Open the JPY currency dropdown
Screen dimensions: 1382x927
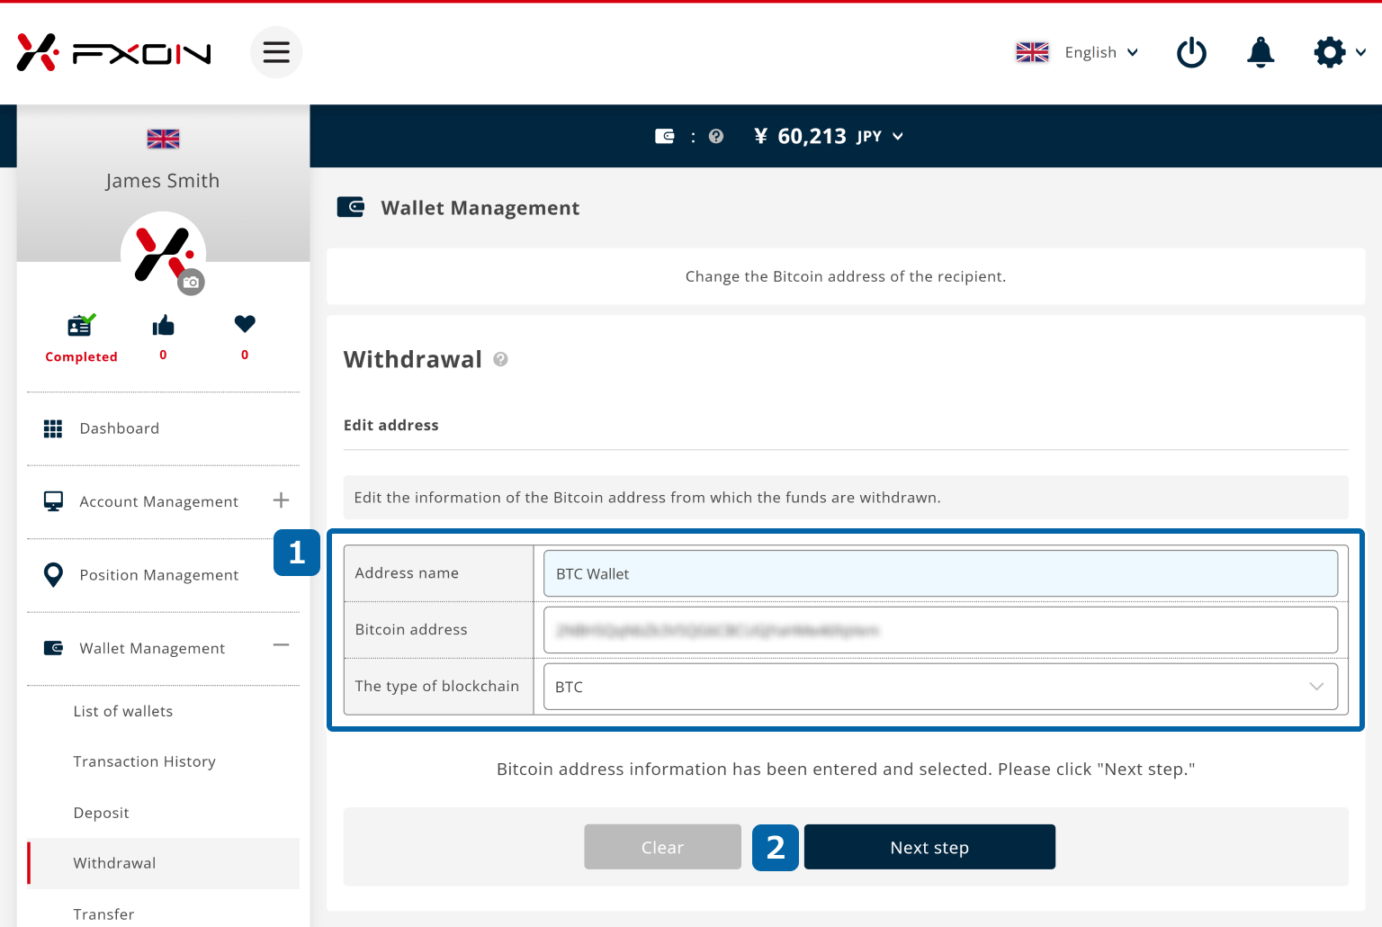point(879,136)
